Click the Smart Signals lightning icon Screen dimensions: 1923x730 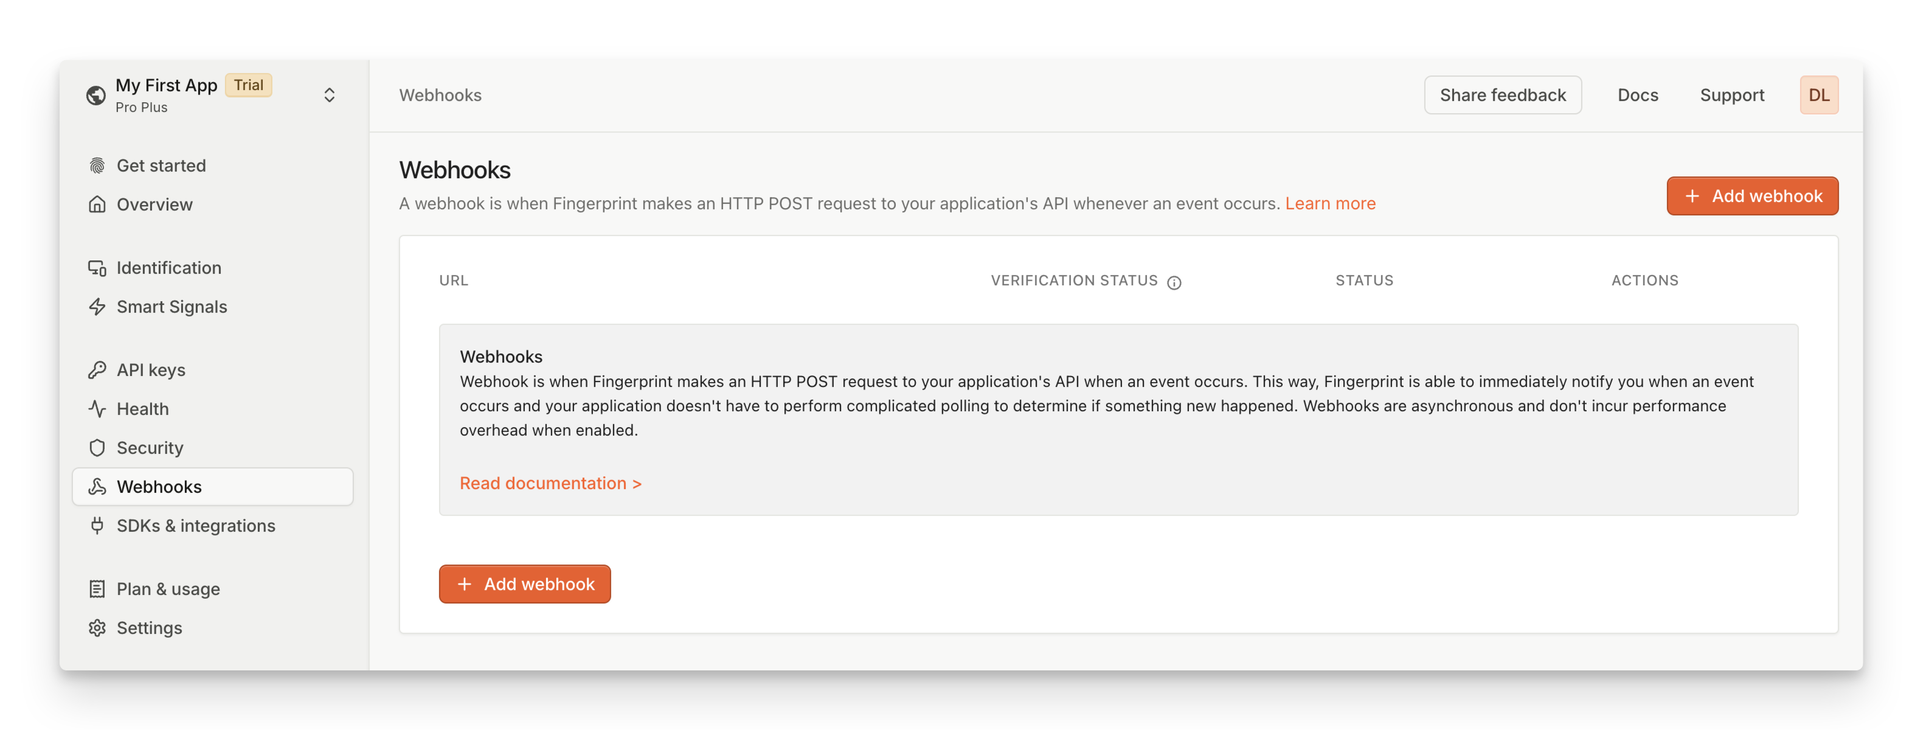click(x=97, y=305)
